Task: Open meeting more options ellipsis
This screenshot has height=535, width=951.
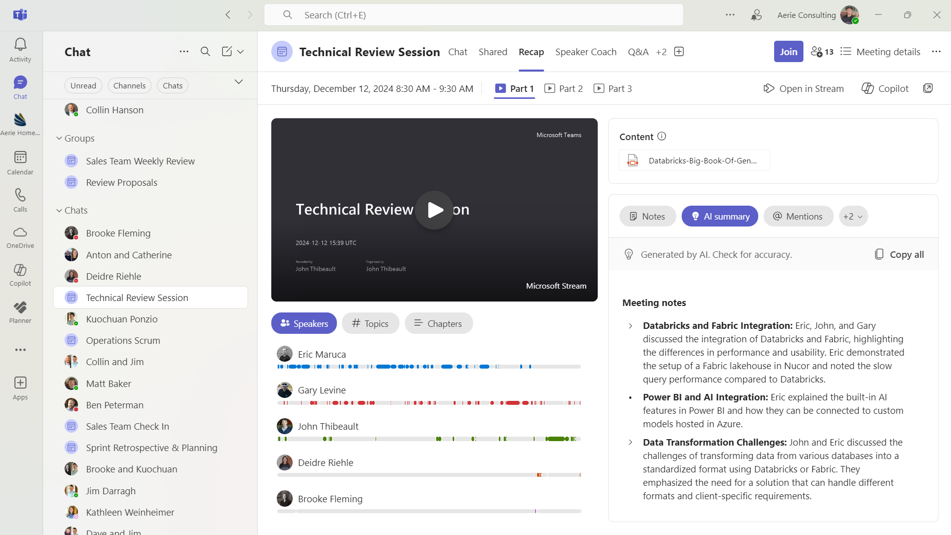Action: pyautogui.click(x=936, y=52)
